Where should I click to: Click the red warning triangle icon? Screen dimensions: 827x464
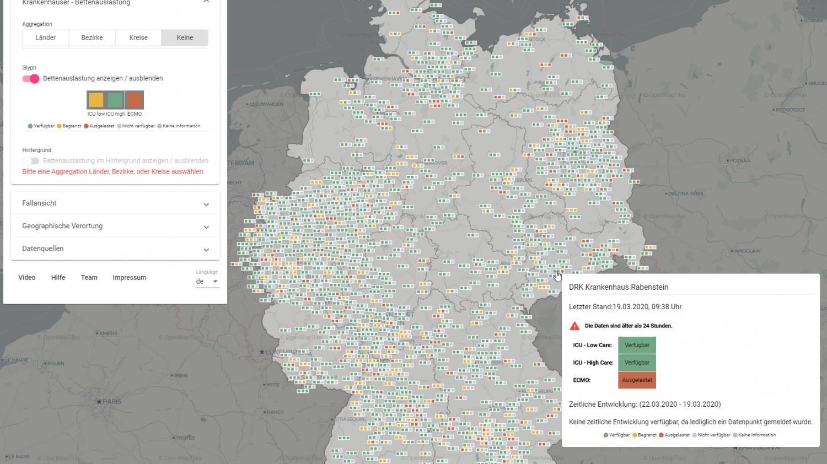point(574,326)
